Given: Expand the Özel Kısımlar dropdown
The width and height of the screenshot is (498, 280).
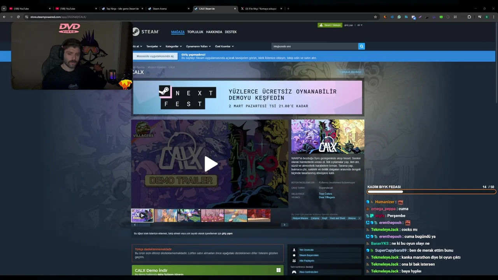Looking at the screenshot, I should click(224, 46).
